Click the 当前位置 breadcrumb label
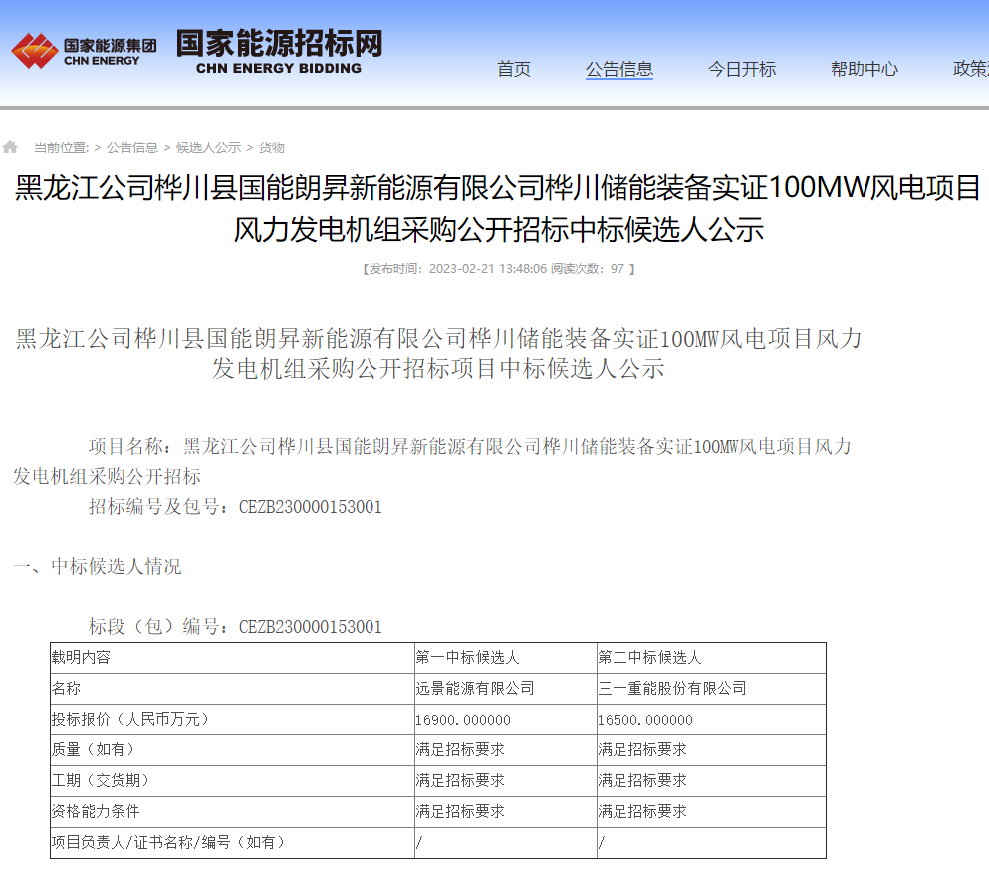 pos(61,147)
